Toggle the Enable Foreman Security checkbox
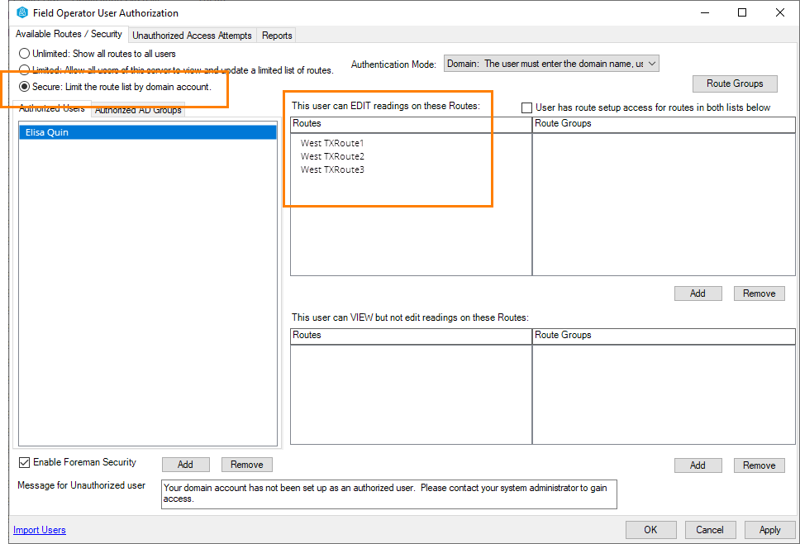 24,463
